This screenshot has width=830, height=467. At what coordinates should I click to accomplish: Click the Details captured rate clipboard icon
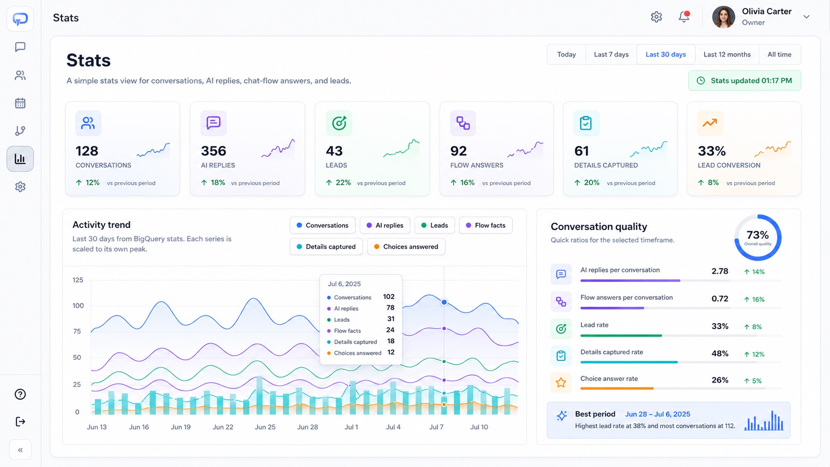click(x=561, y=356)
